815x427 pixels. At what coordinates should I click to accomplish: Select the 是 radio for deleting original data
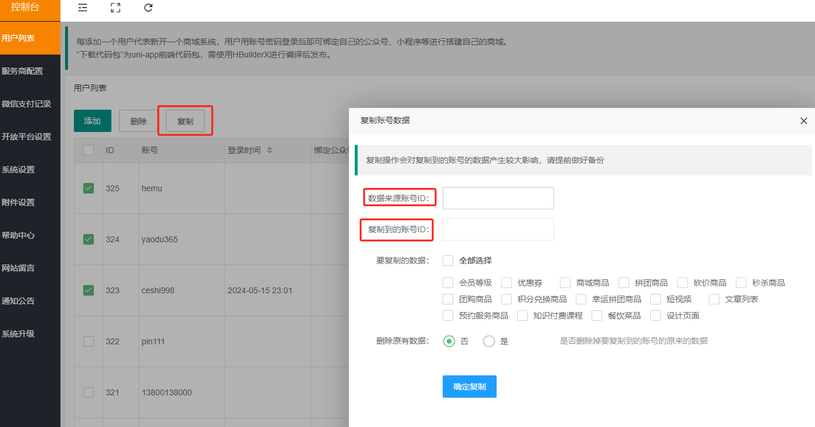pos(489,341)
